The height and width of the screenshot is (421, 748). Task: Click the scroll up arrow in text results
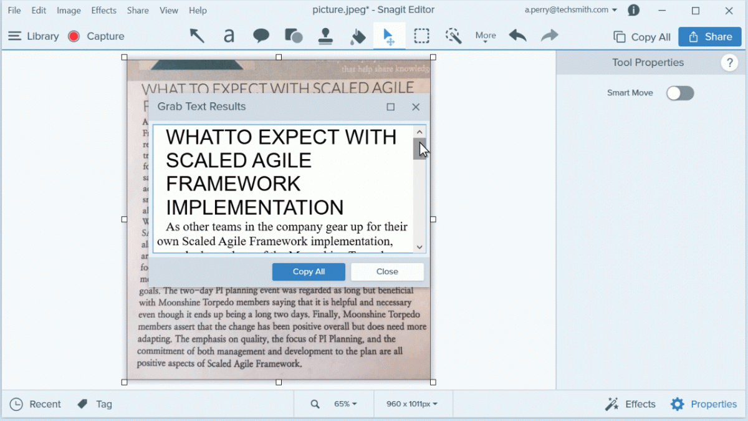(420, 132)
